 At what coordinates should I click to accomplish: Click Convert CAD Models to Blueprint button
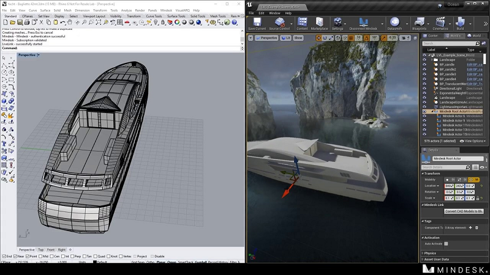click(464, 211)
